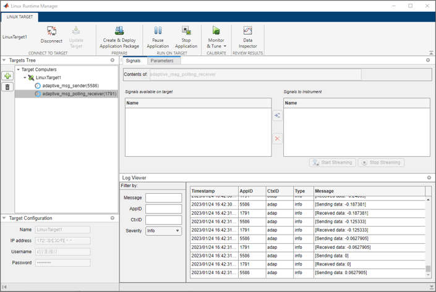Click the AppID filter input field

point(163,209)
